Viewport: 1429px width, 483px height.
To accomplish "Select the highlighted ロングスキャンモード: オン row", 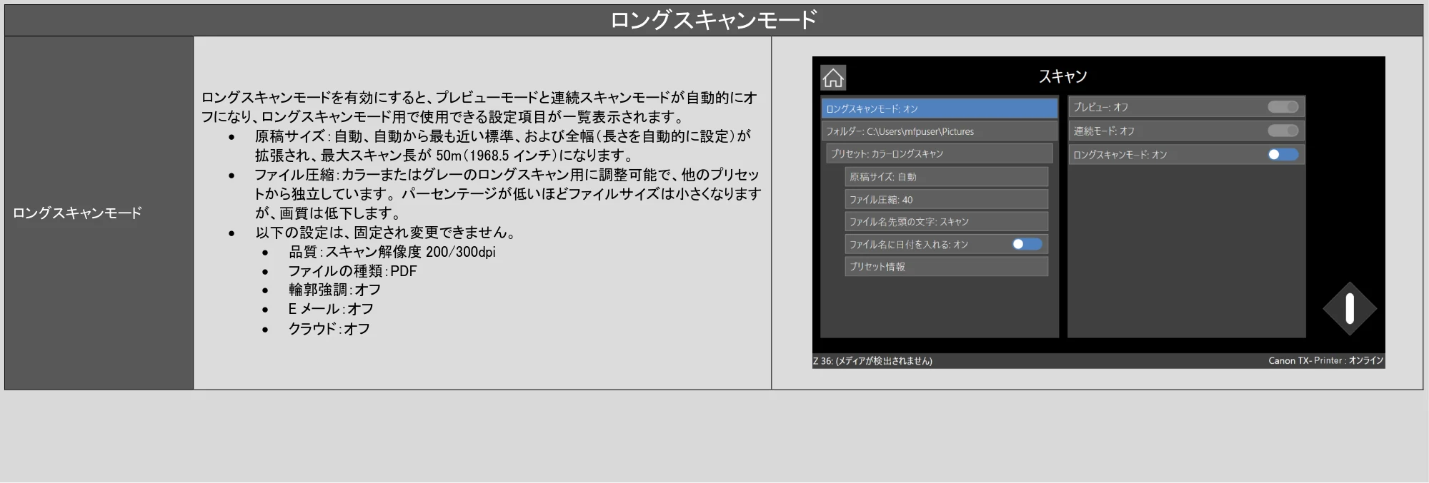I will click(x=939, y=108).
